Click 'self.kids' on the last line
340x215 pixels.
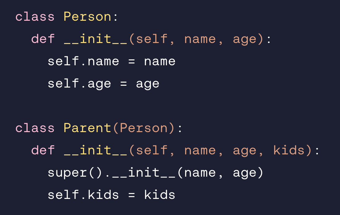(x=83, y=195)
